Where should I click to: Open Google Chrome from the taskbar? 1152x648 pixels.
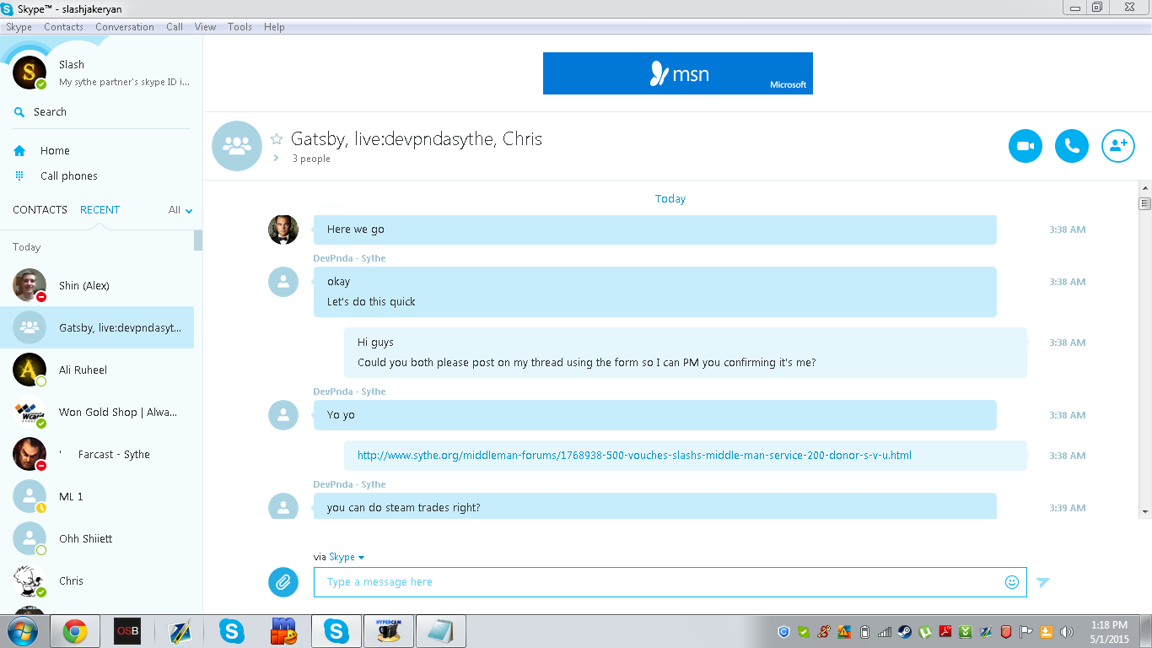point(75,631)
